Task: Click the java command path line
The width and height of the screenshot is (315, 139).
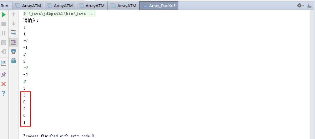Action: 59,14
